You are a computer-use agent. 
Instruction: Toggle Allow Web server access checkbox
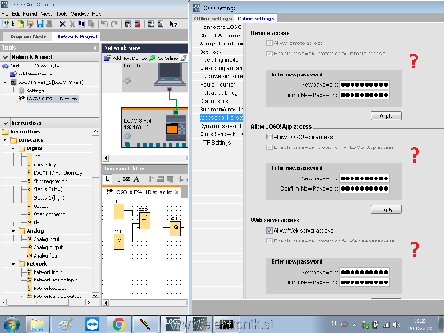(x=269, y=230)
